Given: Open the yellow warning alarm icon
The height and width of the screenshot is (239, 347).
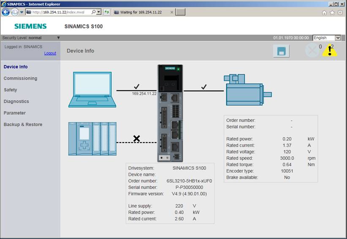Looking at the screenshot, I should tap(330, 50).
